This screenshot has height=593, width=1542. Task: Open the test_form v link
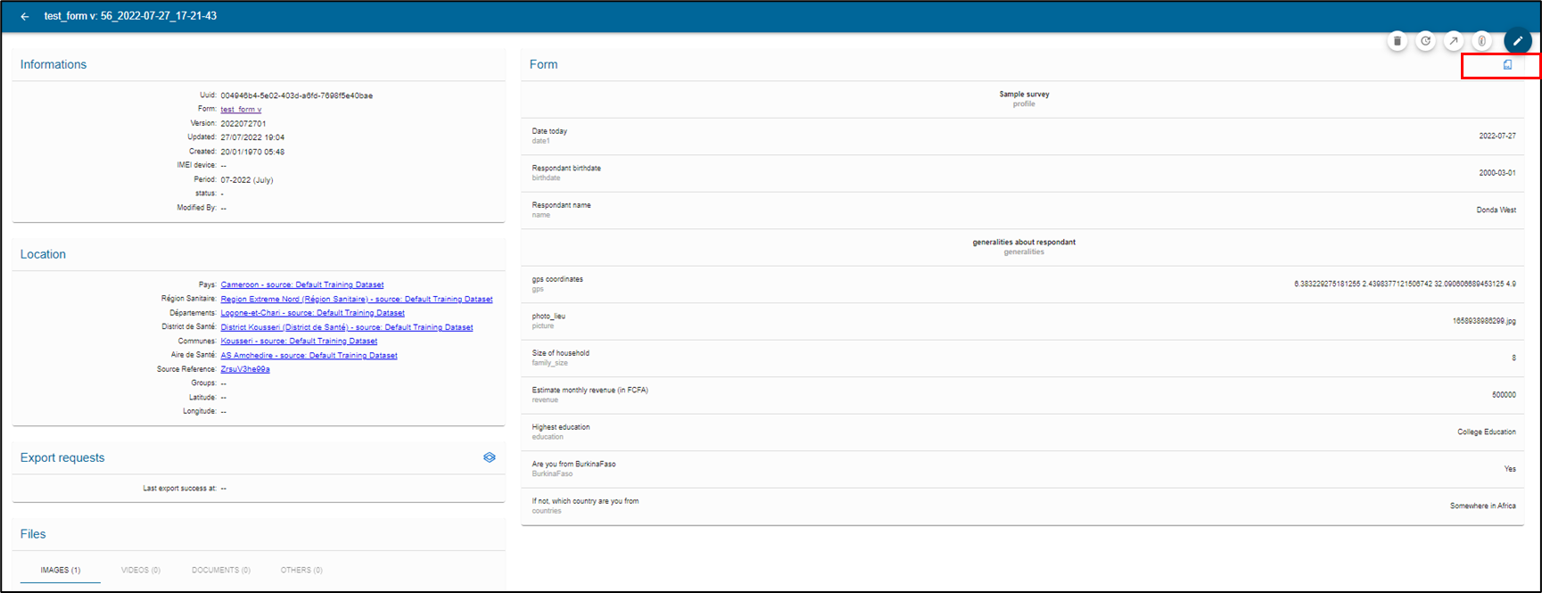(x=241, y=110)
